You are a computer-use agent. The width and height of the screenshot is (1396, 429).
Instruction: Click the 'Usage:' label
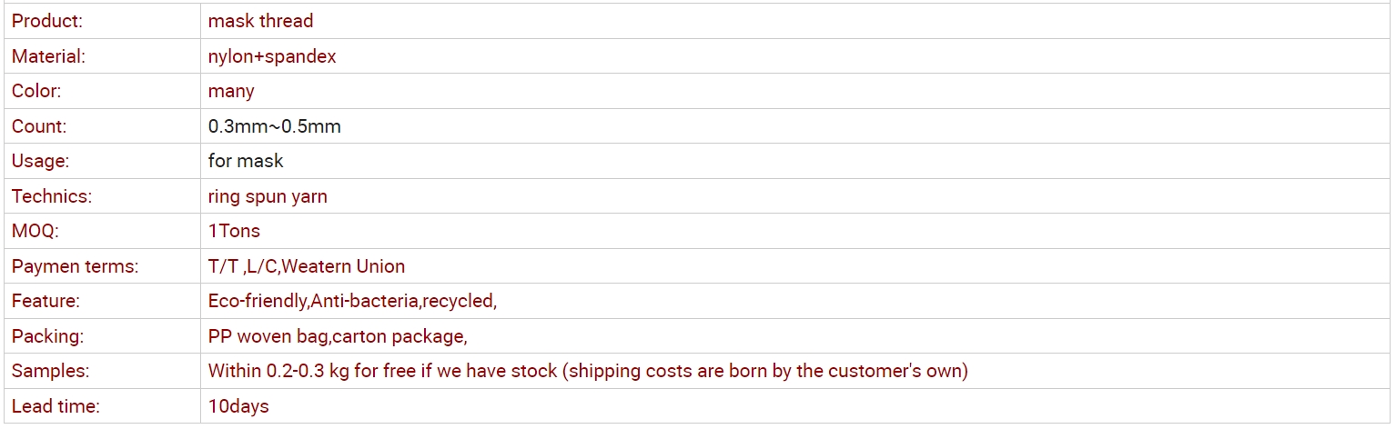tap(40, 161)
